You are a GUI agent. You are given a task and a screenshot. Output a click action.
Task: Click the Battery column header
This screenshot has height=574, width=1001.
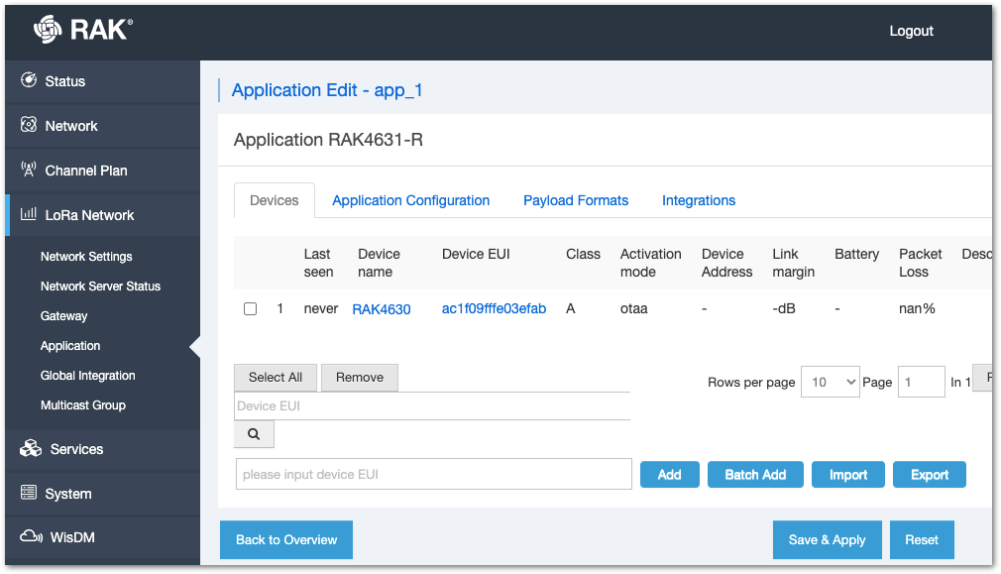click(x=856, y=254)
